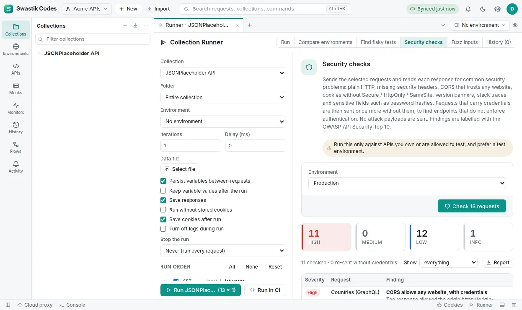Screen dimensions: 522x310
Task: Click the New button
Action: (x=128, y=9)
